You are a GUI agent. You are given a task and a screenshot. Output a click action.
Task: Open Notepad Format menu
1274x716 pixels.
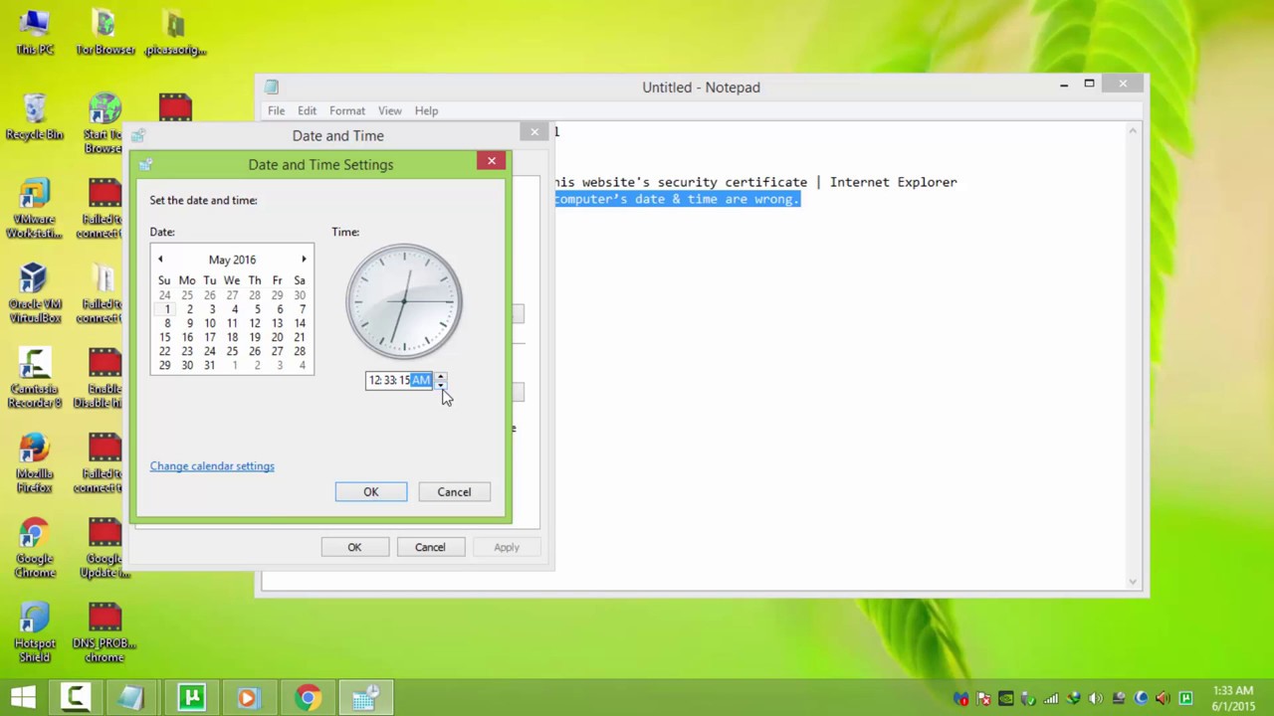click(x=347, y=110)
